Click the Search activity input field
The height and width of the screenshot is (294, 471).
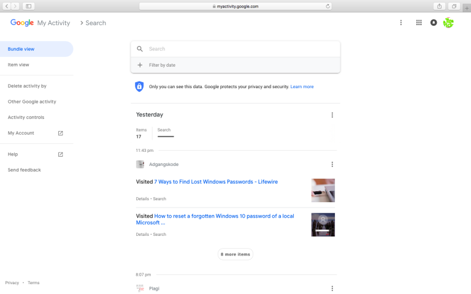[x=235, y=49]
